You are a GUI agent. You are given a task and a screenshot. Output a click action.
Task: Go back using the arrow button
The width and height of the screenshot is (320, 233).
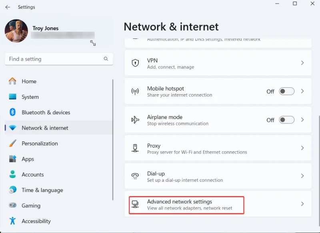click(x=8, y=7)
